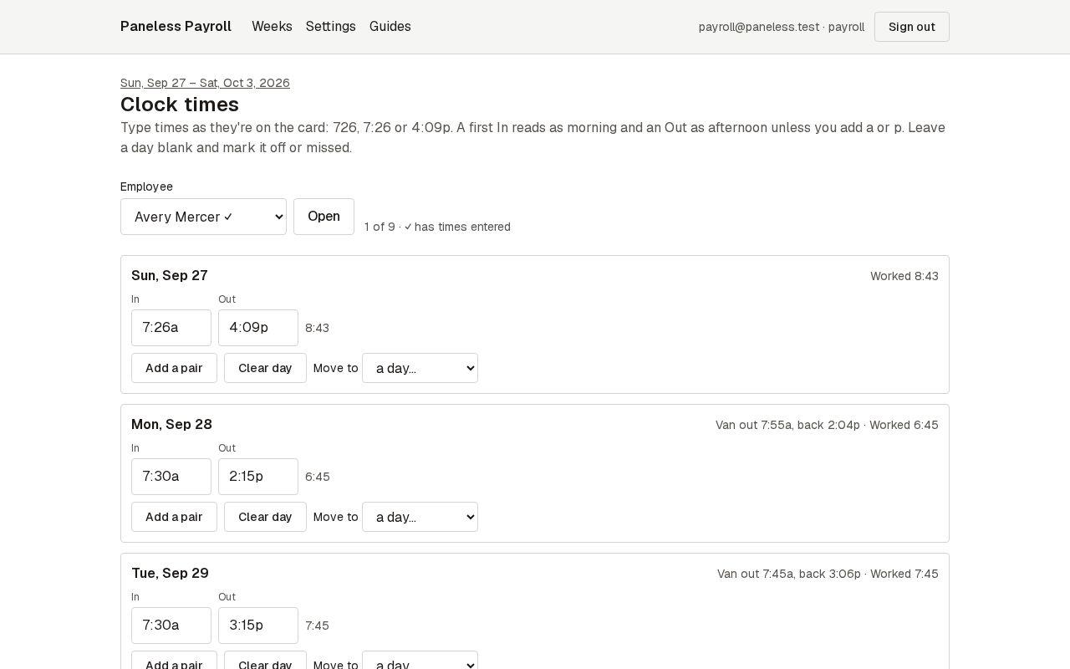
Task: Edit the Monday In time 7:30a
Action: [x=171, y=477]
